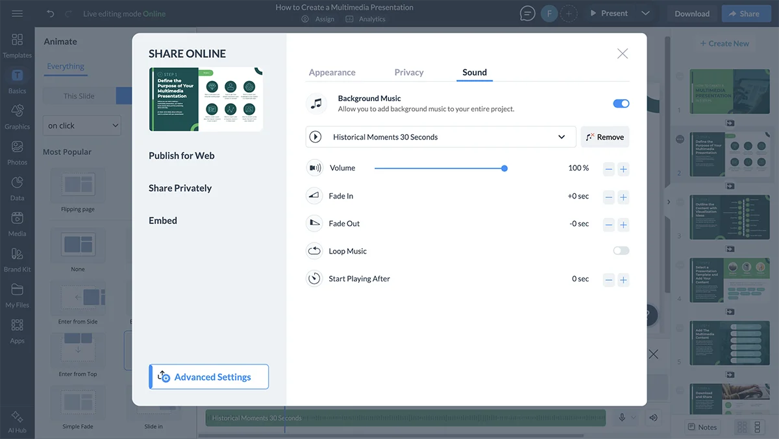The height and width of the screenshot is (439, 779).
Task: Close the Share Online dialog
Action: pyautogui.click(x=623, y=54)
